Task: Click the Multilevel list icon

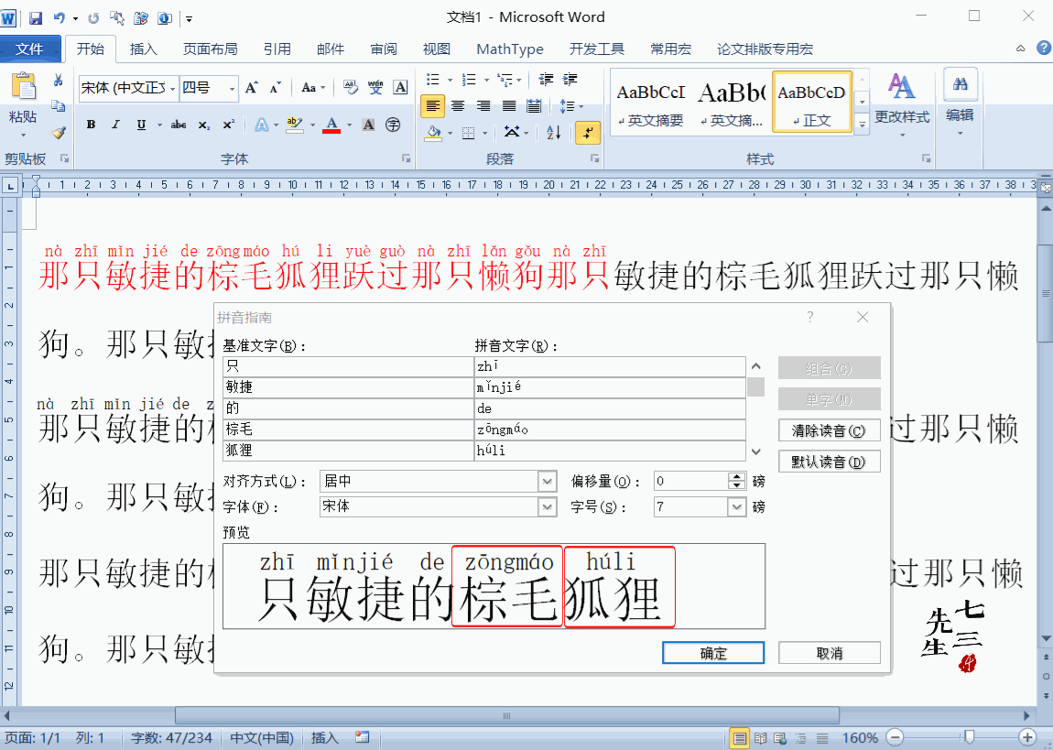Action: coord(505,80)
